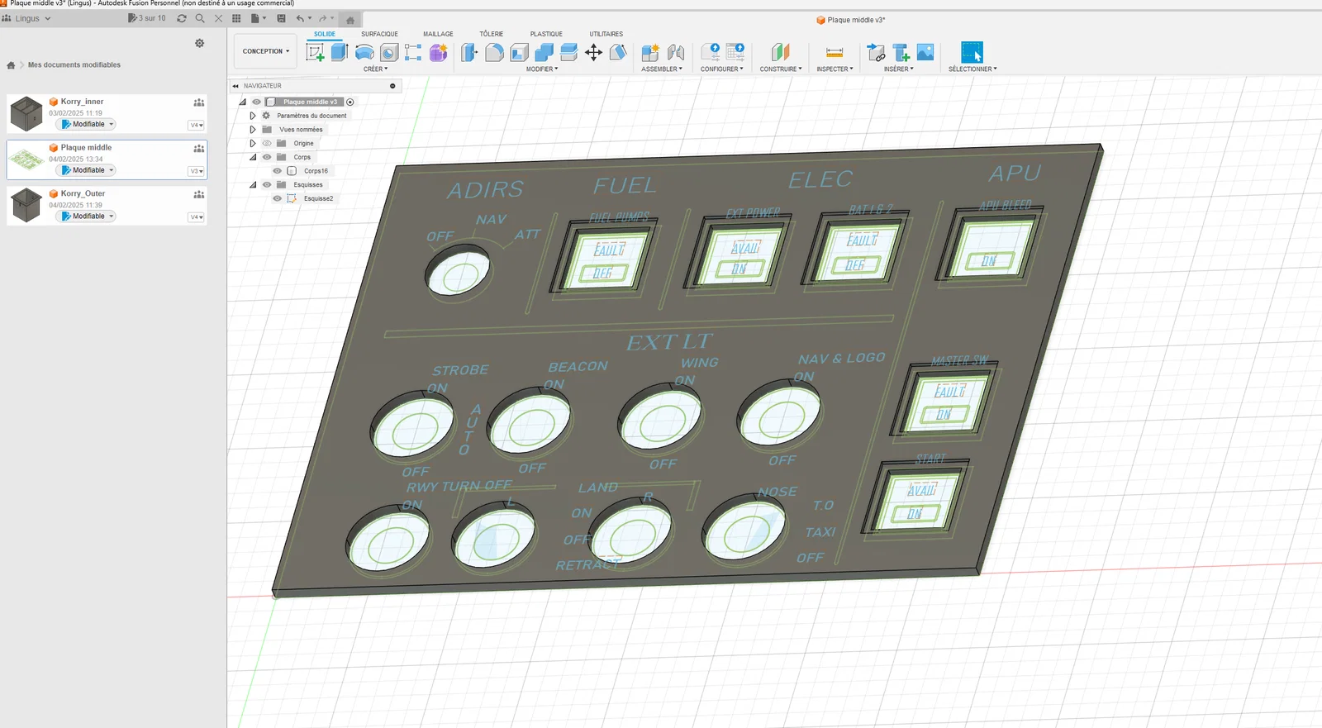Image resolution: width=1322 pixels, height=728 pixels.
Task: Show the Origine folder
Action: point(267,144)
